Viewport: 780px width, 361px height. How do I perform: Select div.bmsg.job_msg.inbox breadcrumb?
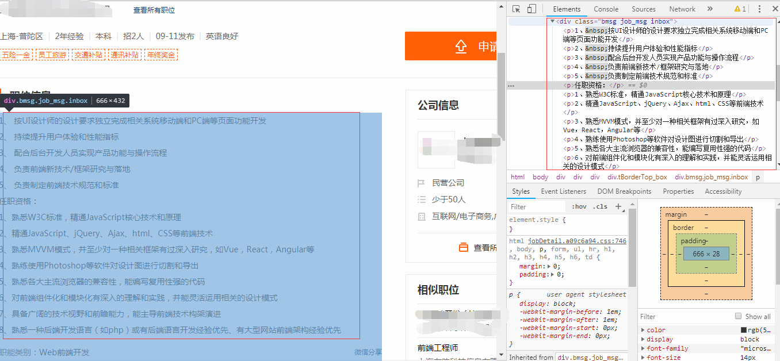tap(712, 177)
